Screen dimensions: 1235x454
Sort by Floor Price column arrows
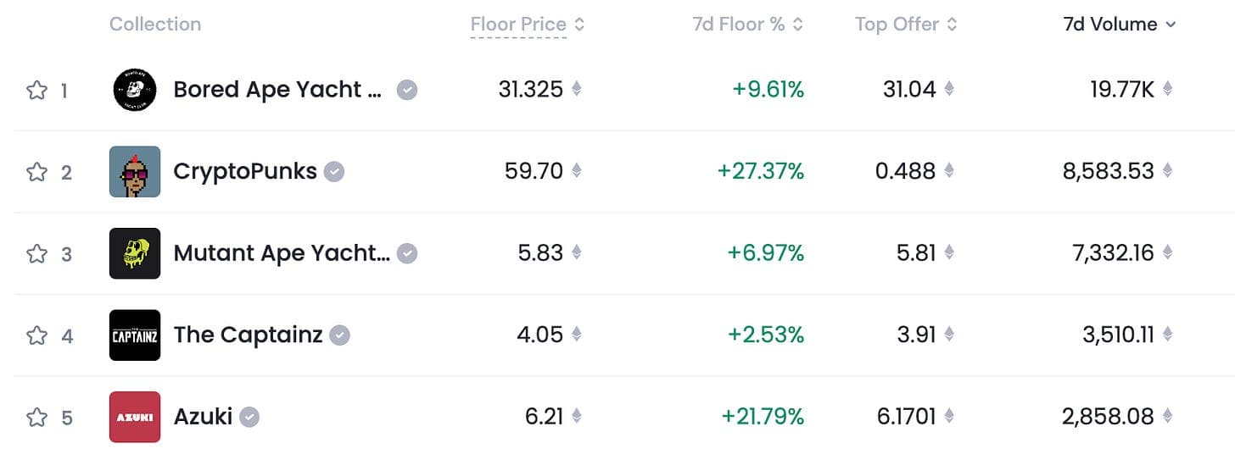click(579, 24)
